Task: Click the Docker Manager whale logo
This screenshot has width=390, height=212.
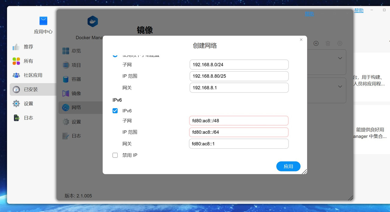Action: (93, 22)
